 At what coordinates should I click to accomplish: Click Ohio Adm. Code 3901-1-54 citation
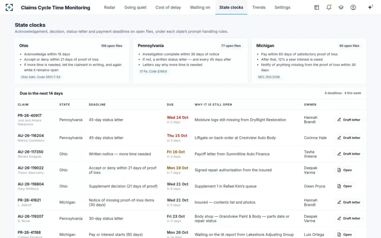(x=41, y=77)
